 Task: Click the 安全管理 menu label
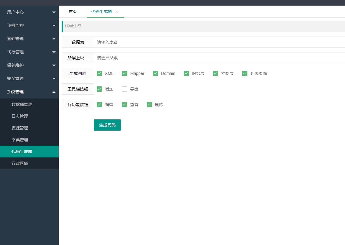(x=15, y=78)
